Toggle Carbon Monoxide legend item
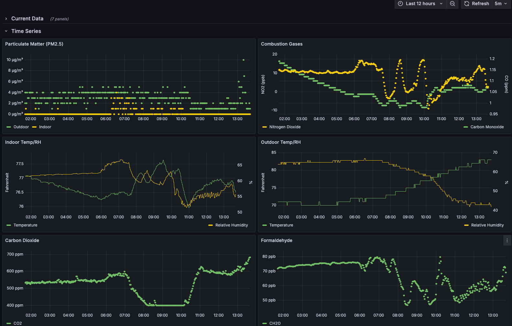The height and width of the screenshot is (326, 512). point(487,127)
